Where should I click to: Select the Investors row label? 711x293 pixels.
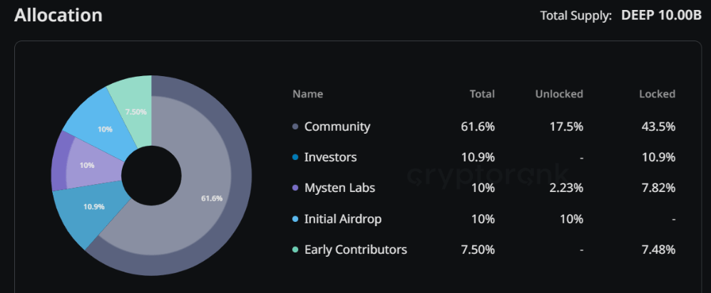click(330, 157)
